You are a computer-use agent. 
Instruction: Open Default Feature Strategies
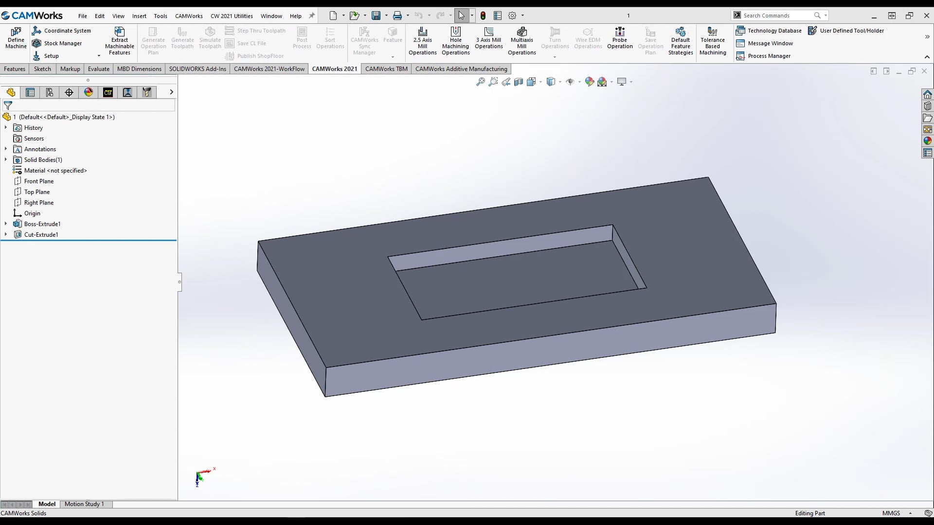pos(680,41)
